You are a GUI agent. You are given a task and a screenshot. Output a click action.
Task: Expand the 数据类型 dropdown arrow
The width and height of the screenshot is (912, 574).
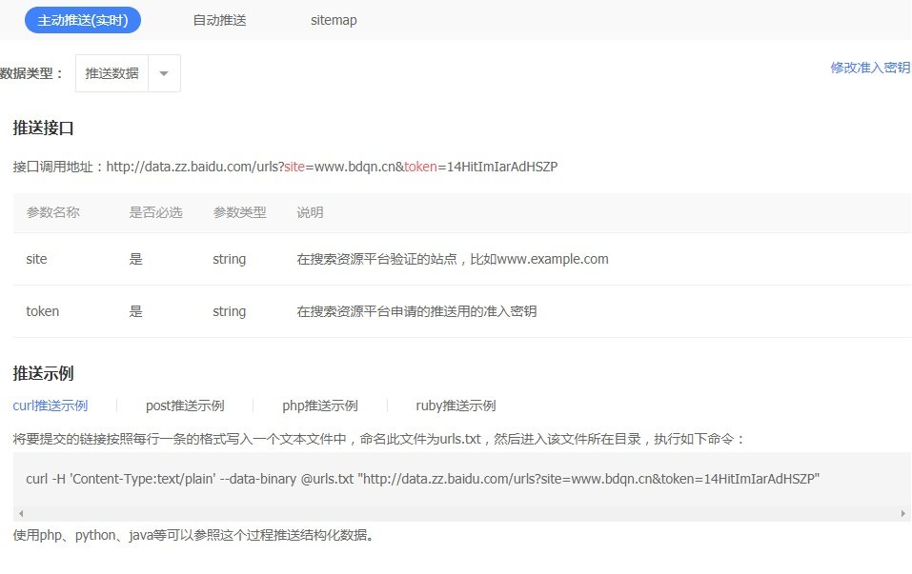(163, 73)
